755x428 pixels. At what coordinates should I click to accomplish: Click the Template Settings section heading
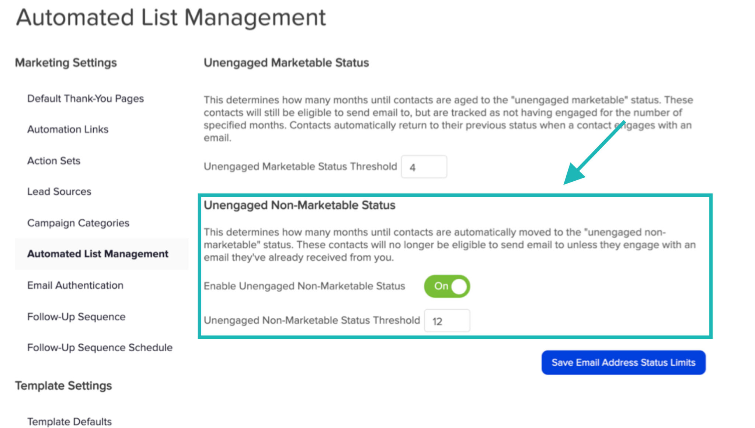click(x=63, y=386)
